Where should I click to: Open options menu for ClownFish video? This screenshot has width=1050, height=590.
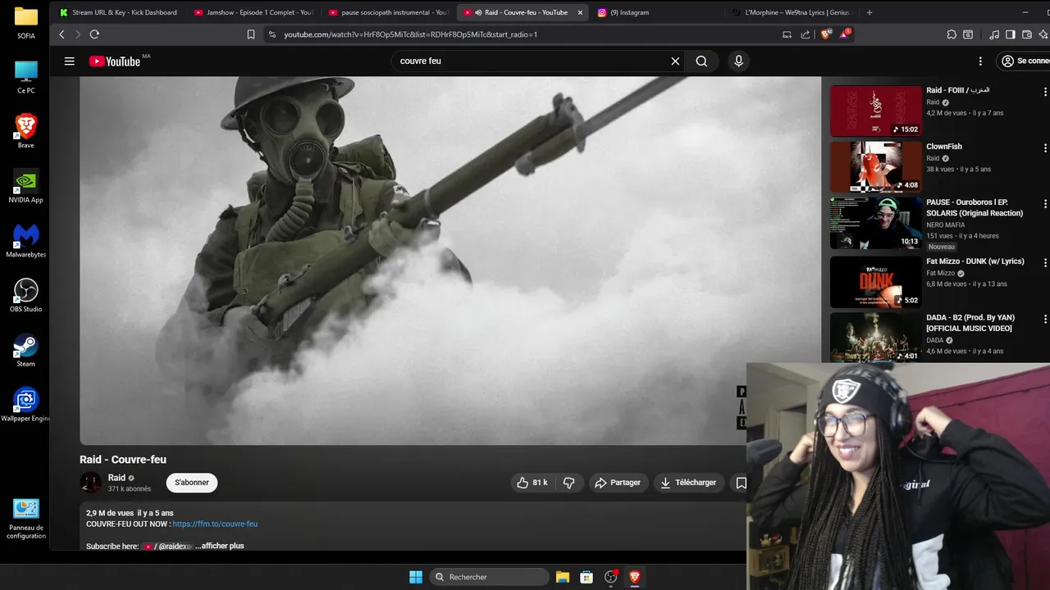click(1045, 148)
